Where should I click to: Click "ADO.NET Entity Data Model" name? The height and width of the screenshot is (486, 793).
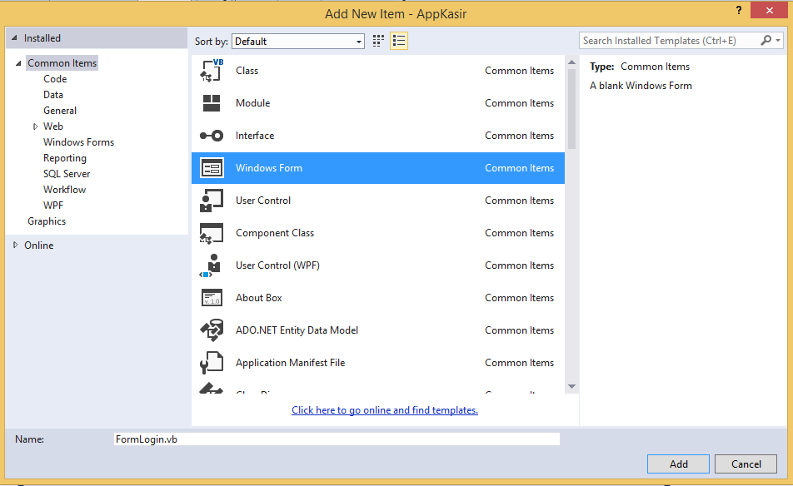point(297,330)
